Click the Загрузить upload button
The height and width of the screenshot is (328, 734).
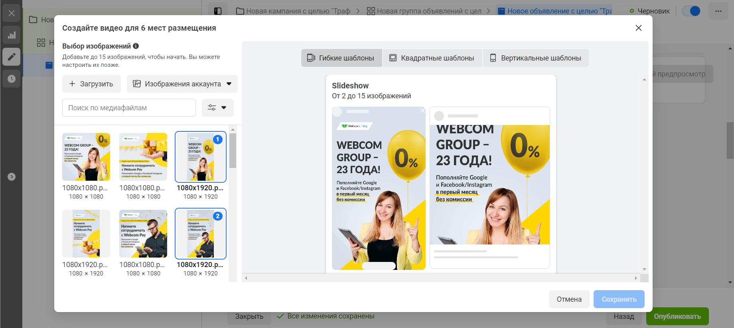tap(91, 84)
